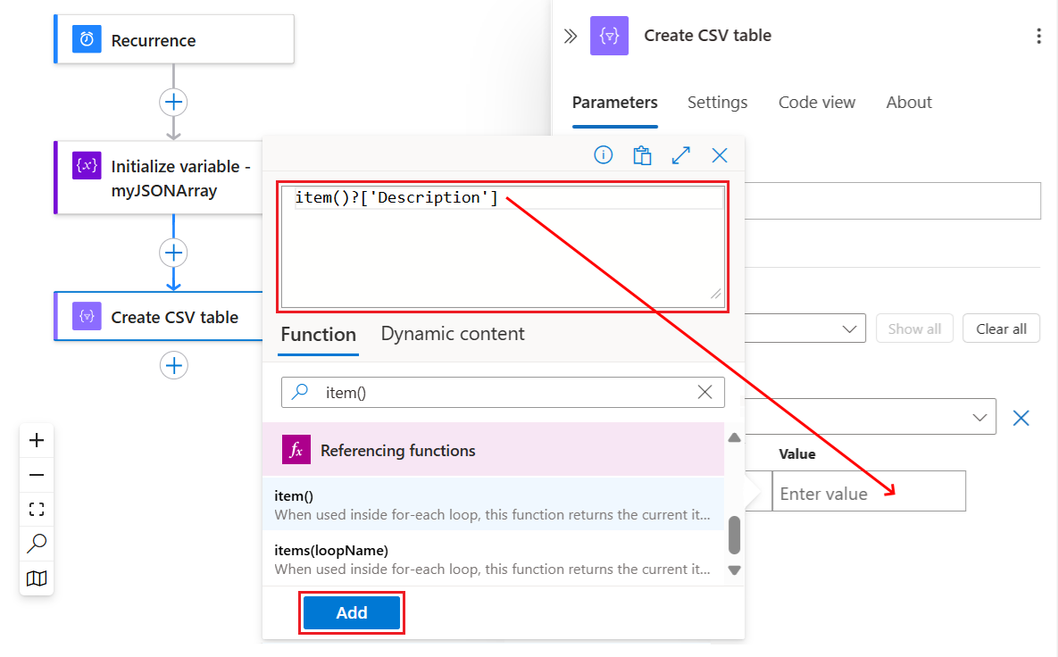Screen dimensions: 1058x657
Task: Click the Clear all button
Action: 1001,328
